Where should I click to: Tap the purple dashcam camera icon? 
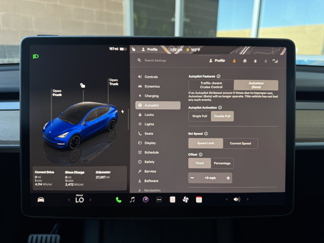pos(146,200)
